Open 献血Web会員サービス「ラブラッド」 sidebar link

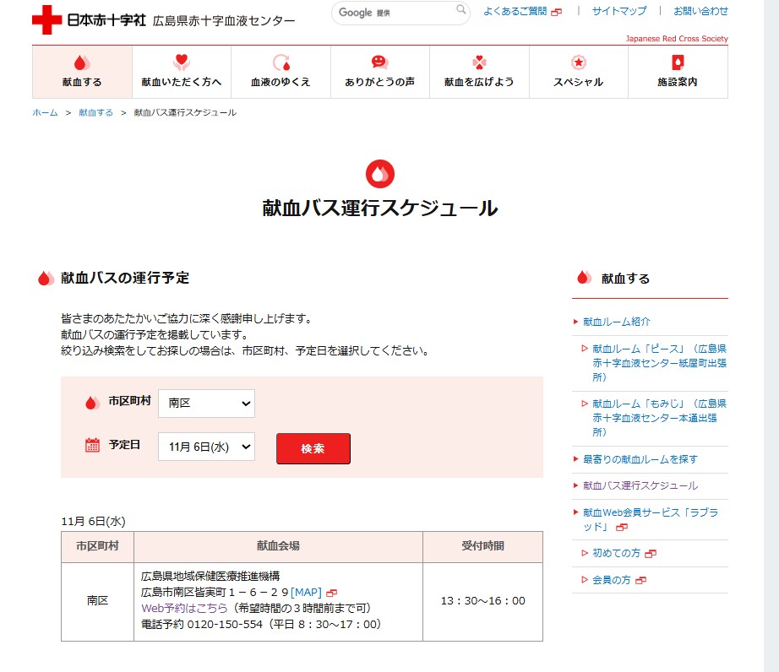point(651,519)
